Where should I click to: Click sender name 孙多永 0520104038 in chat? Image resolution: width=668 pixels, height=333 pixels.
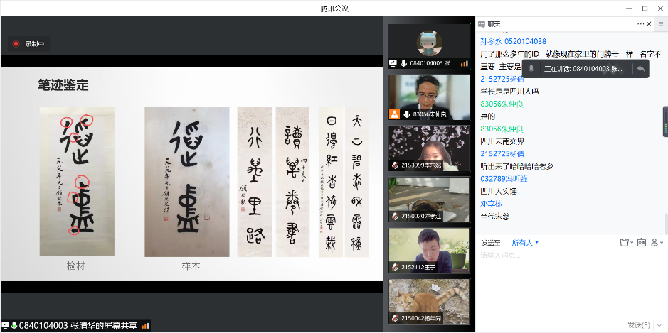513,42
